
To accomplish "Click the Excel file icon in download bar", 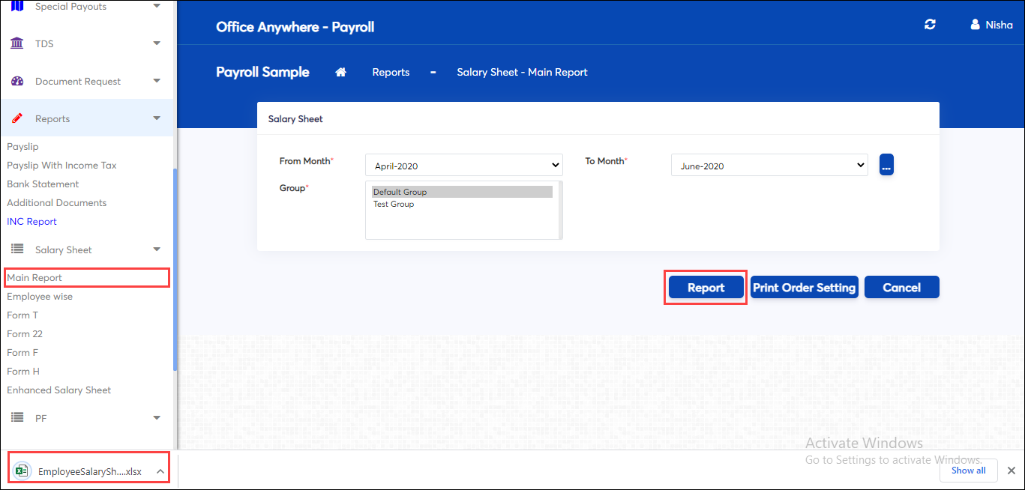I will pos(22,471).
